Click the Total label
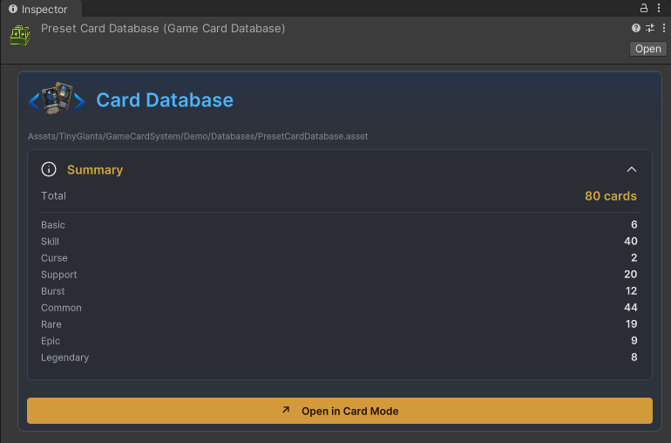671x443 pixels. [x=53, y=196]
